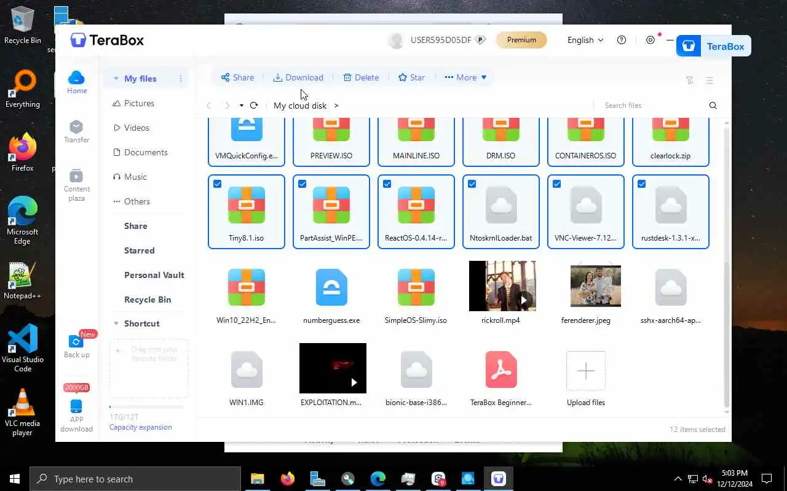Screen dimensions: 787x491
Task: Open the navigation history dropdown arrow
Action: point(242,106)
